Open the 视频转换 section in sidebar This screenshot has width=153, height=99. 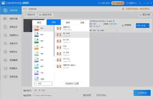pyautogui.click(x=11, y=10)
